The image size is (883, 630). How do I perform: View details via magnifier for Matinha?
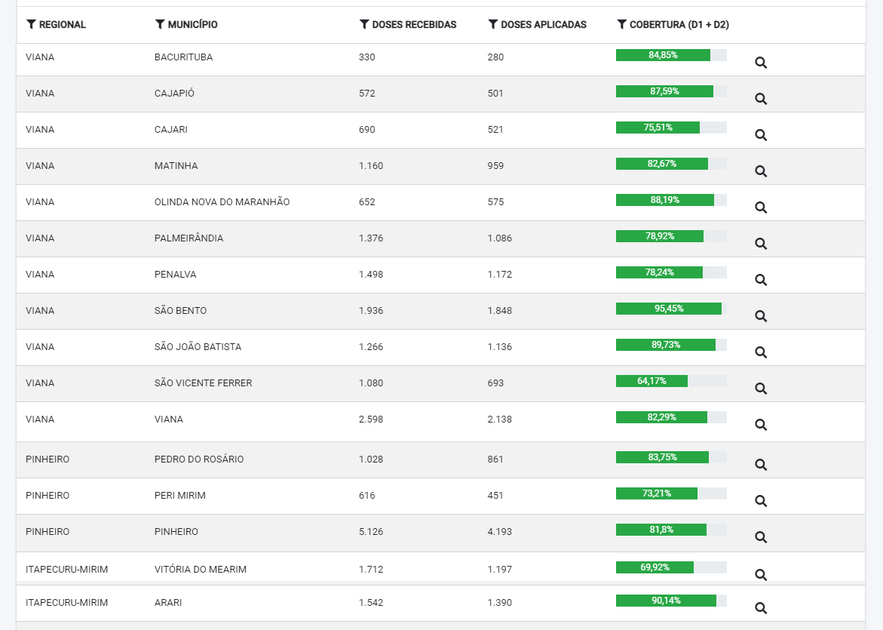761,171
